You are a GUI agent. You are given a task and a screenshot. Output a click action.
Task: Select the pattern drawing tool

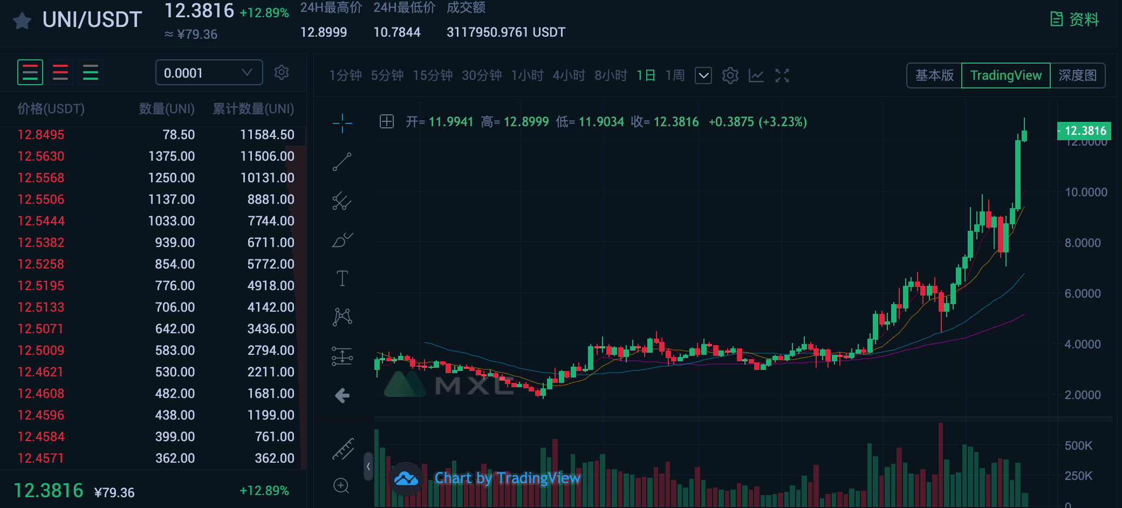coord(343,317)
